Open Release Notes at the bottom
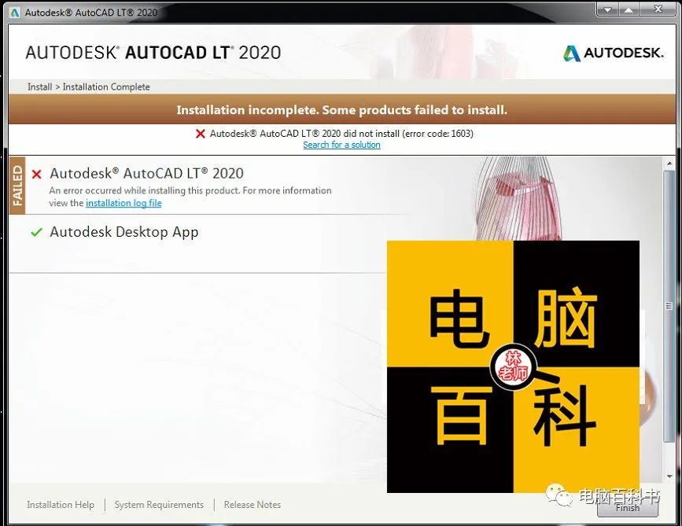Screen dimensions: 682x526 pos(252,505)
